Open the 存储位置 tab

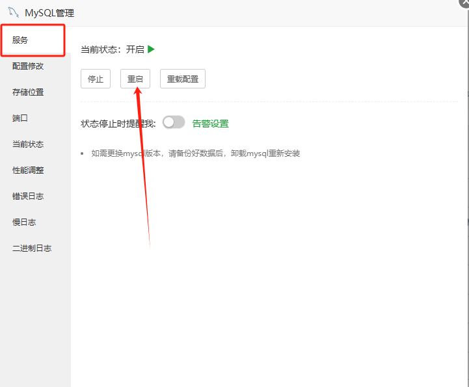pyautogui.click(x=28, y=92)
